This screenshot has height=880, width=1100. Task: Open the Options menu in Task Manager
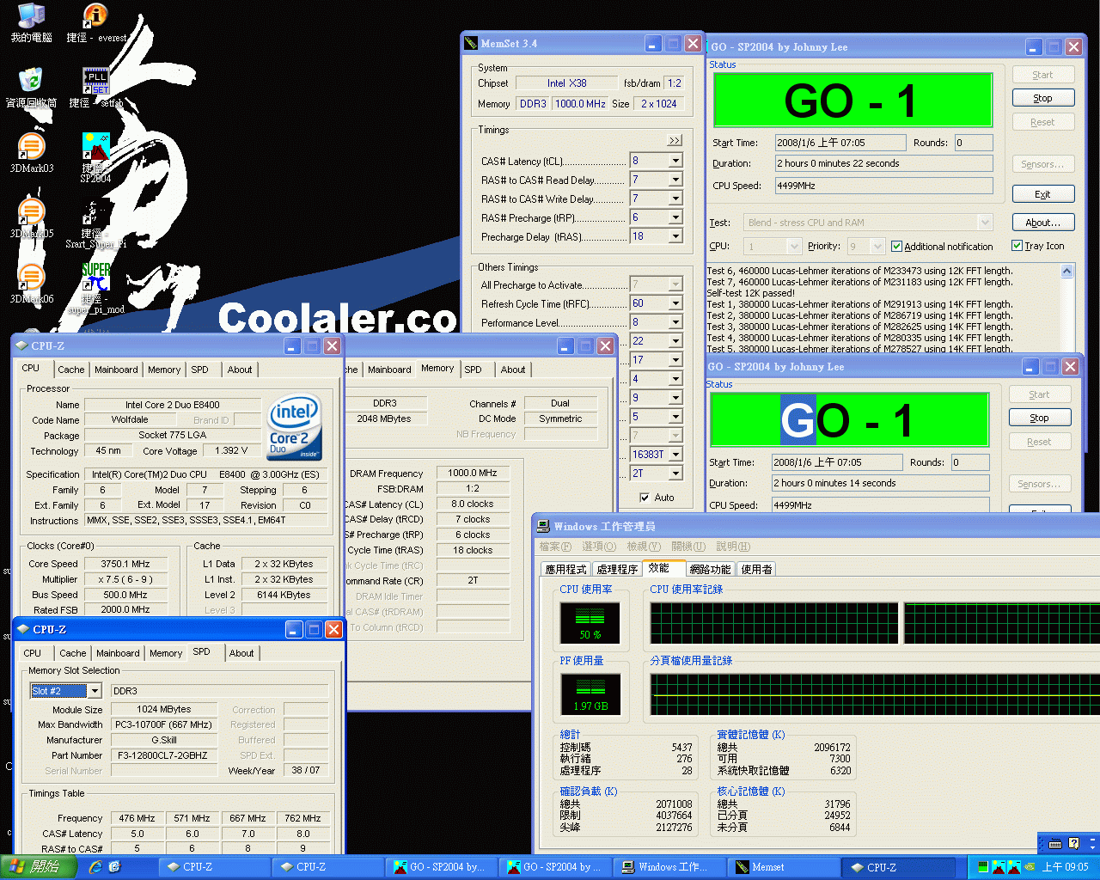point(598,547)
